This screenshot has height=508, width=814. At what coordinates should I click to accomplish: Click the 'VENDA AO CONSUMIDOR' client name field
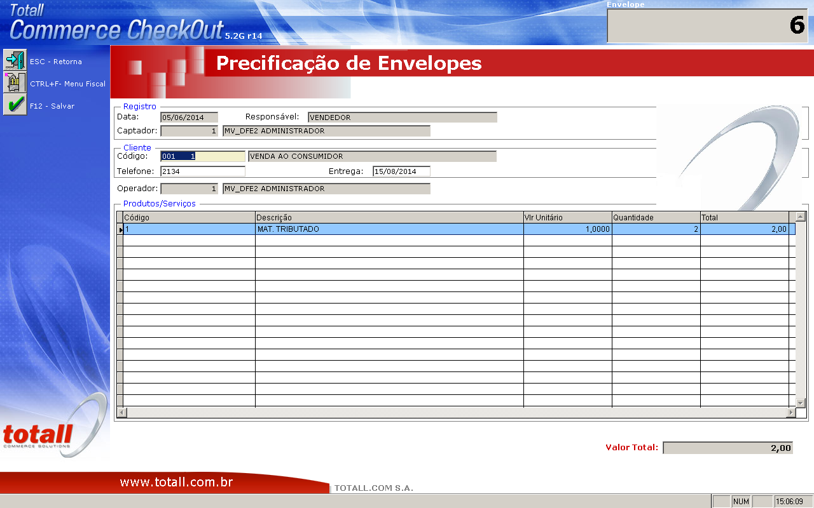tap(373, 156)
